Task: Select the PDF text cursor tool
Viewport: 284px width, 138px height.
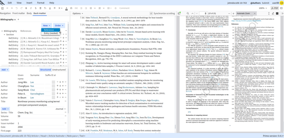Action: [269, 13]
